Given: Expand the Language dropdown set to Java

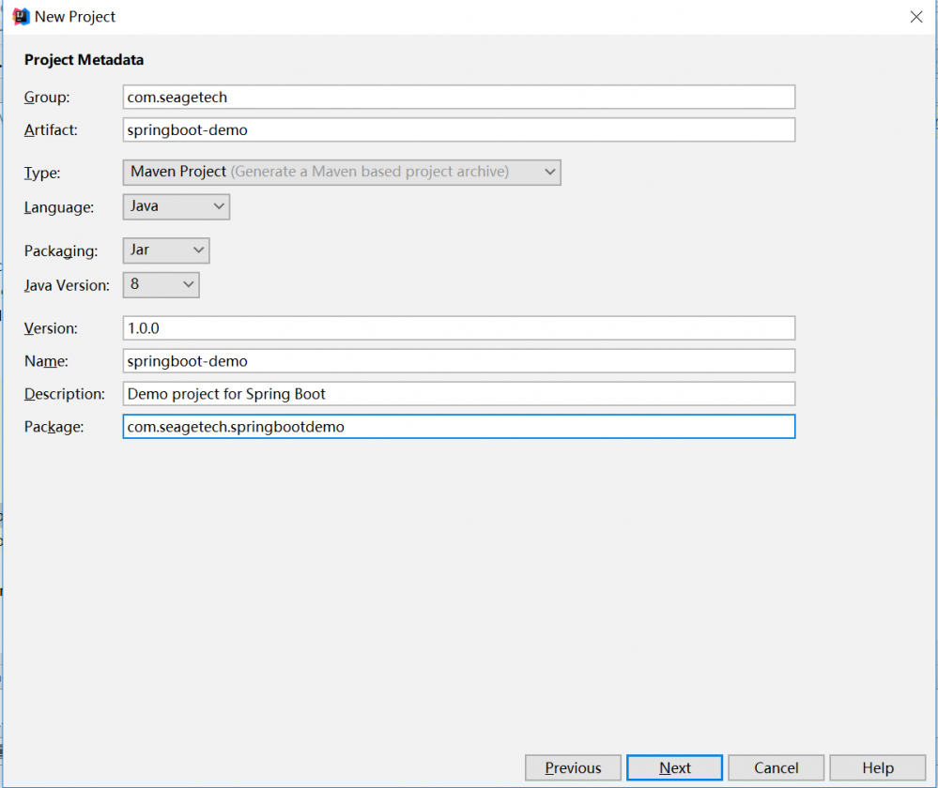Looking at the screenshot, I should coord(177,206).
